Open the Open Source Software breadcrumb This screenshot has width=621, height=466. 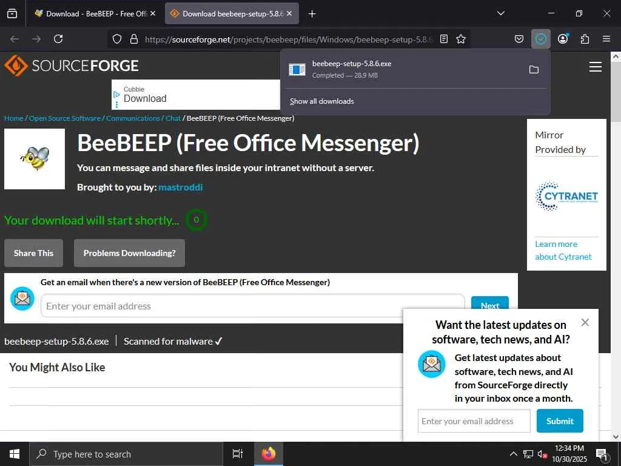point(64,118)
